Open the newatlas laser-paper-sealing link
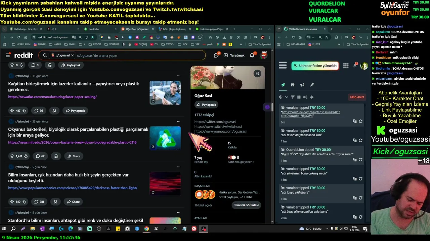 52,97
